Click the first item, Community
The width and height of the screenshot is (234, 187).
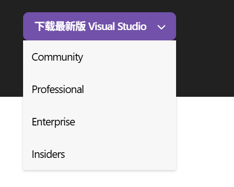(99, 57)
